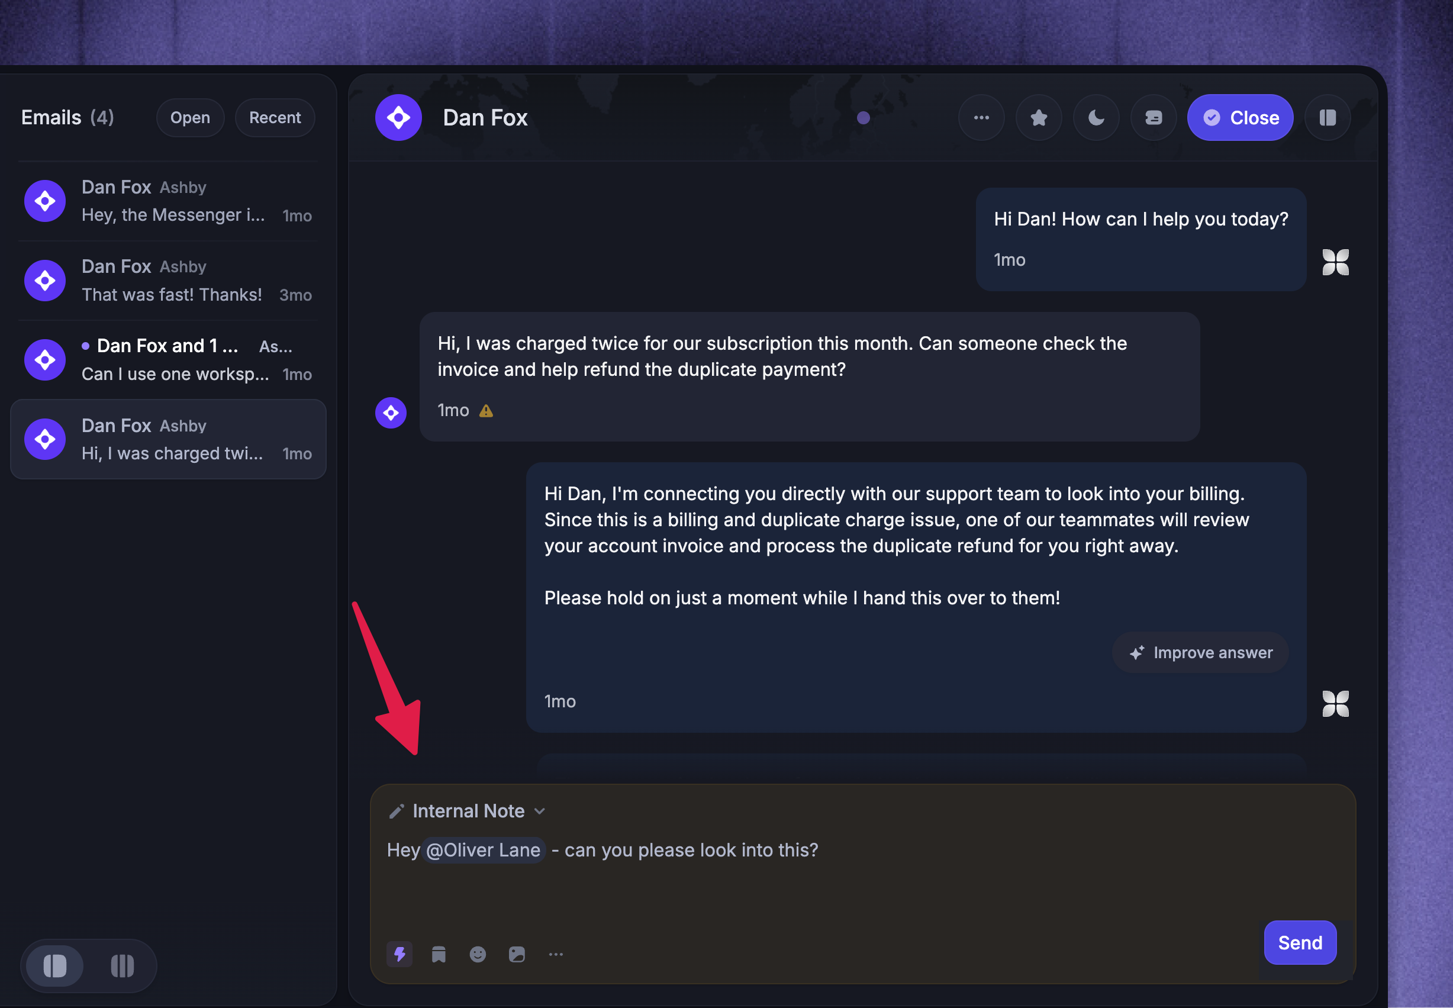Switch to single-panel layout view

(x=55, y=966)
